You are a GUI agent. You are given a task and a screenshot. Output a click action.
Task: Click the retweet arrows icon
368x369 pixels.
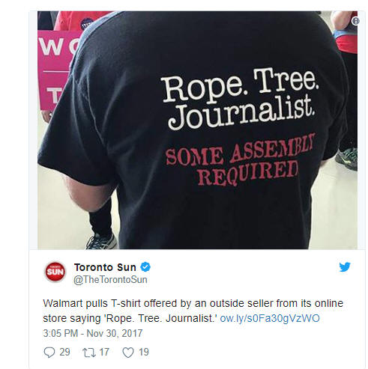tap(89, 353)
